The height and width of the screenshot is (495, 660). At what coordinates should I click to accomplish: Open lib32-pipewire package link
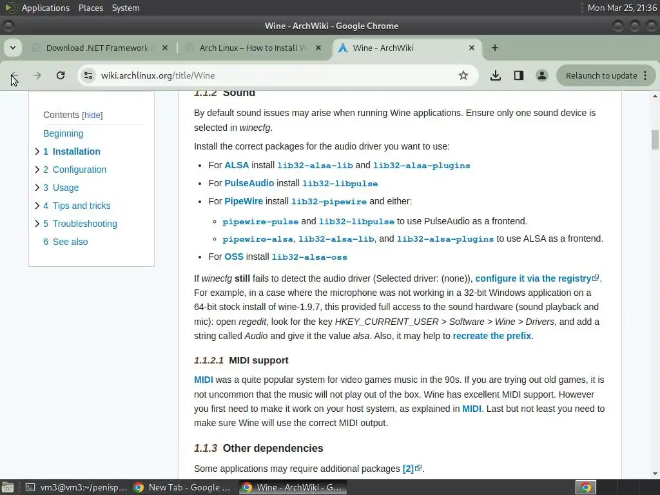click(x=329, y=202)
